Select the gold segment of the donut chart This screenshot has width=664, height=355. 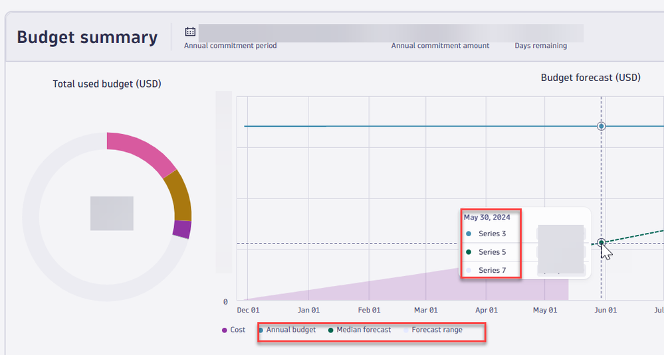178,195
